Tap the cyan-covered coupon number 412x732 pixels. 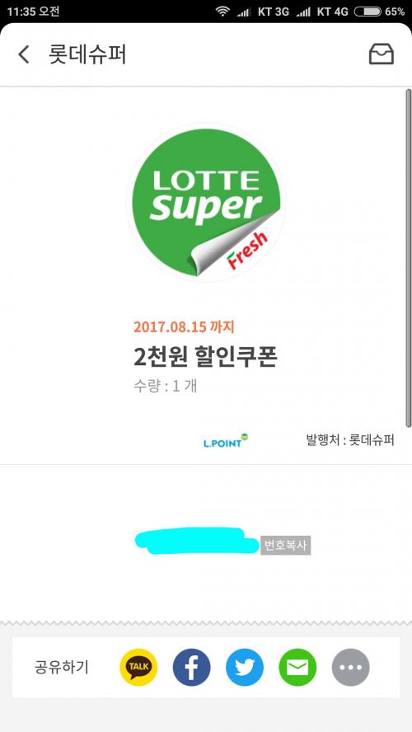(x=196, y=541)
